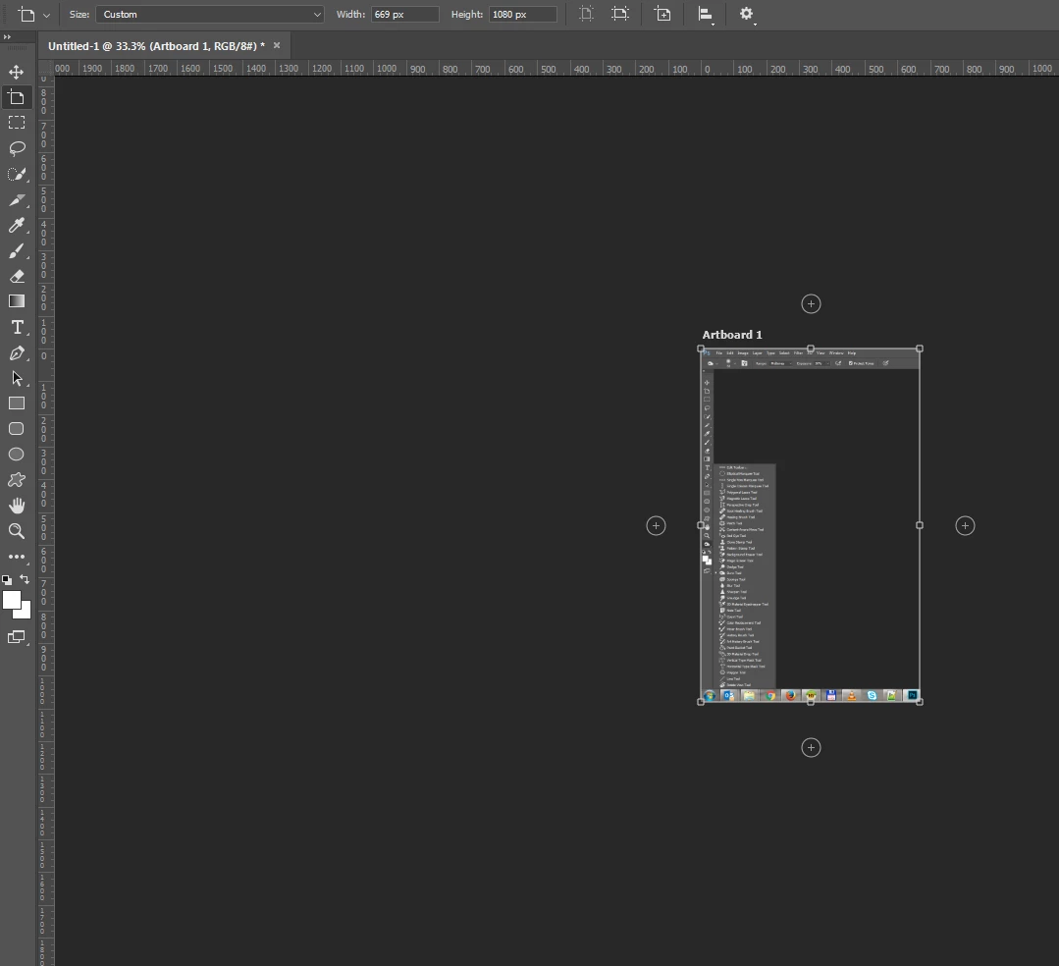Click the screenshot image inside Artboard 1
Screen dimensions: 1059x966
point(811,525)
